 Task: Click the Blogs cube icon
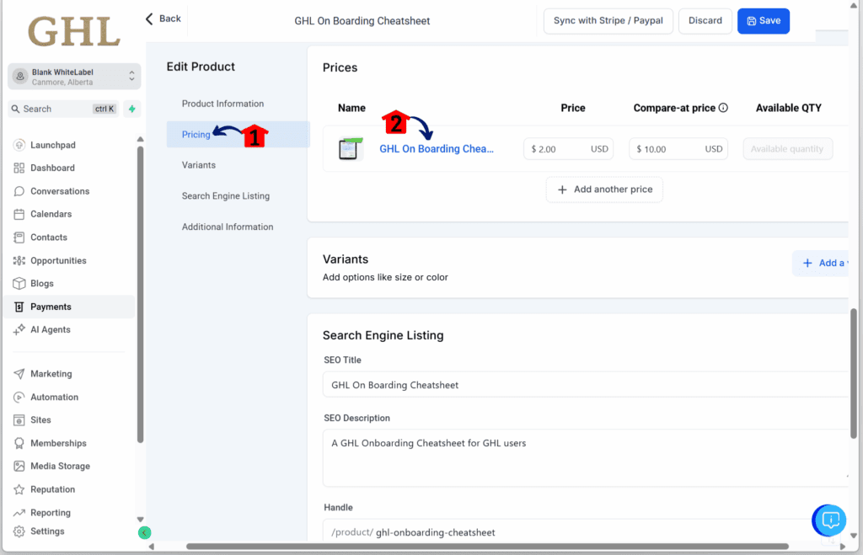pos(19,283)
